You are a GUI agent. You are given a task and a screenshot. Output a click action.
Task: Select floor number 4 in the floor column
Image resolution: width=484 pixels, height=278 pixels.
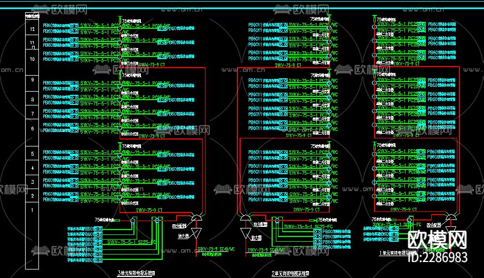pyautogui.click(x=33, y=168)
